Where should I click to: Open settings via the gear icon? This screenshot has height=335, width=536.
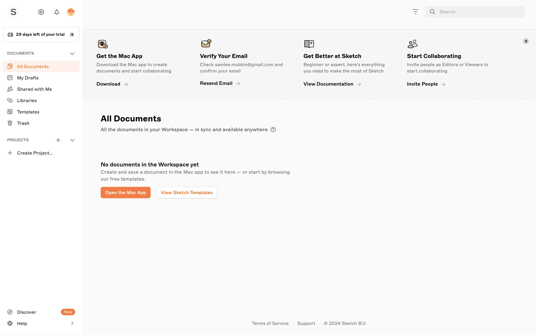41,12
